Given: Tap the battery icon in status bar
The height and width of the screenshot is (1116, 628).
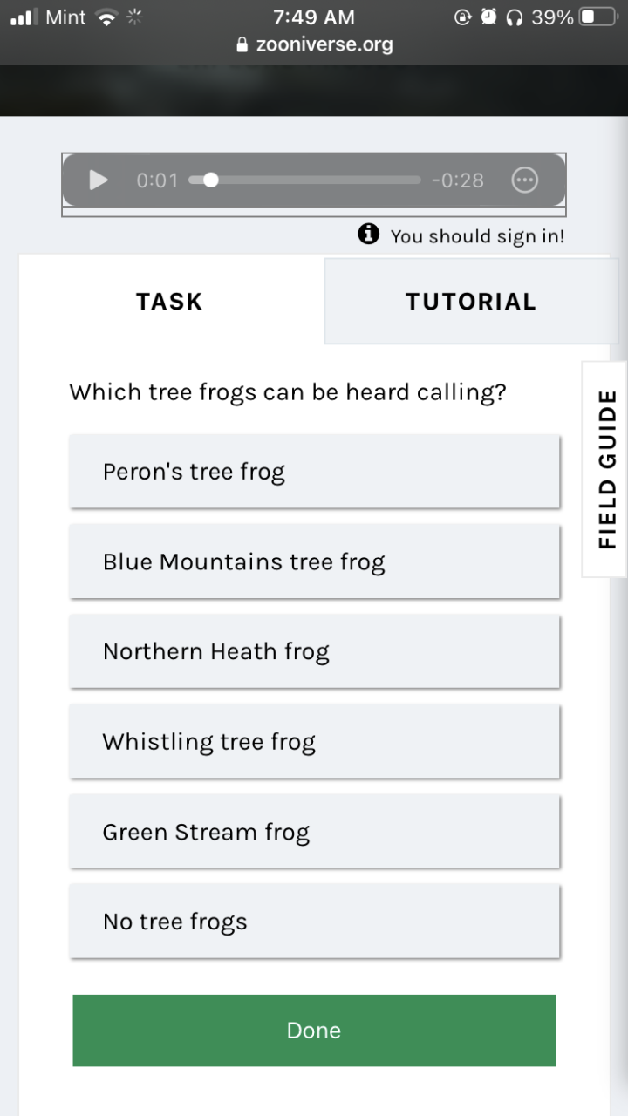Looking at the screenshot, I should 598,17.
